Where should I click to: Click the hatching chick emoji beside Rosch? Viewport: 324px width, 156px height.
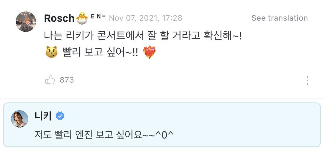82,18
